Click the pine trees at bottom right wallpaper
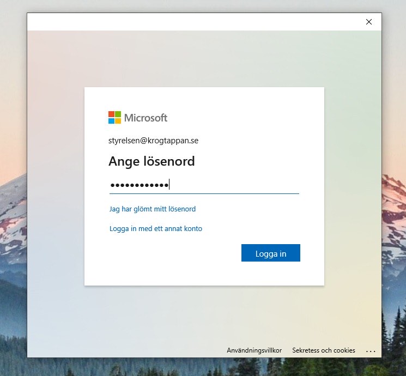The width and height of the screenshot is (406, 376). (393, 338)
